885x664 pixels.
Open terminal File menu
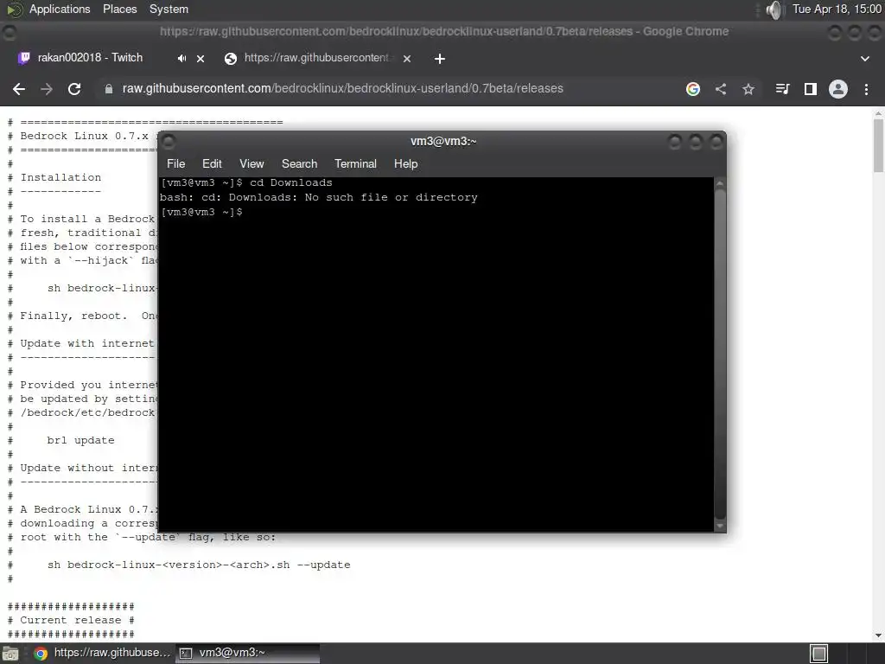click(175, 163)
